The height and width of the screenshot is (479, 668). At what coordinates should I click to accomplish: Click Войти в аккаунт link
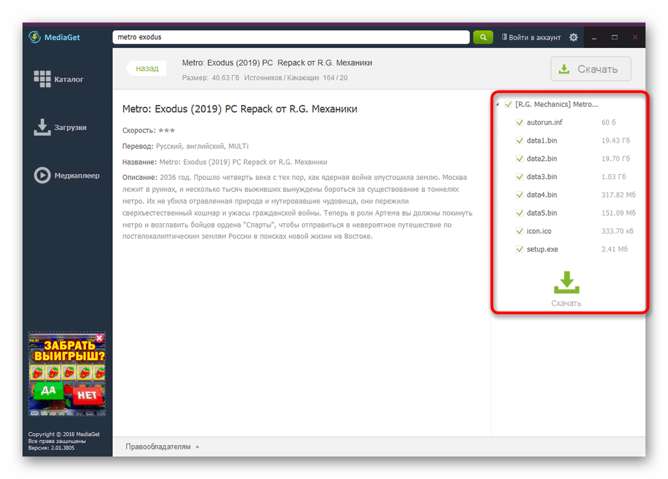[532, 37]
